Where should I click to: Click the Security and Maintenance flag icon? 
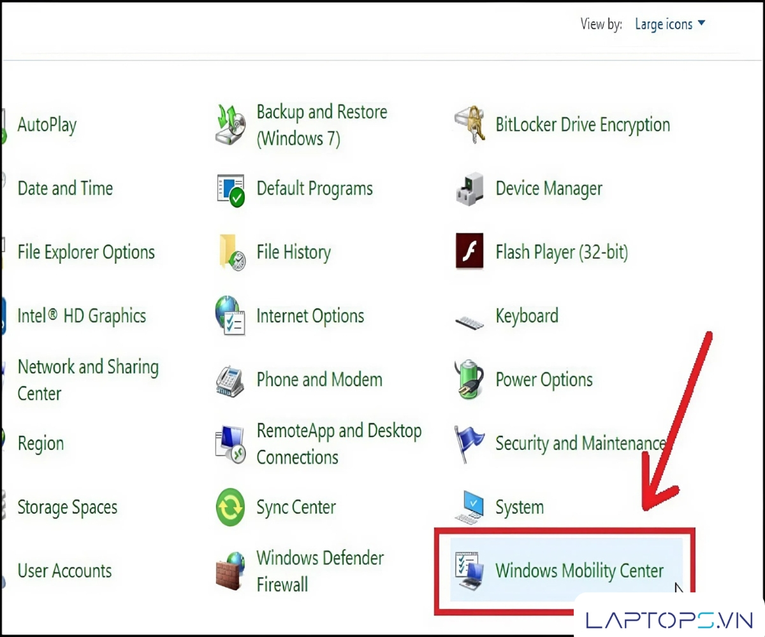470,444
